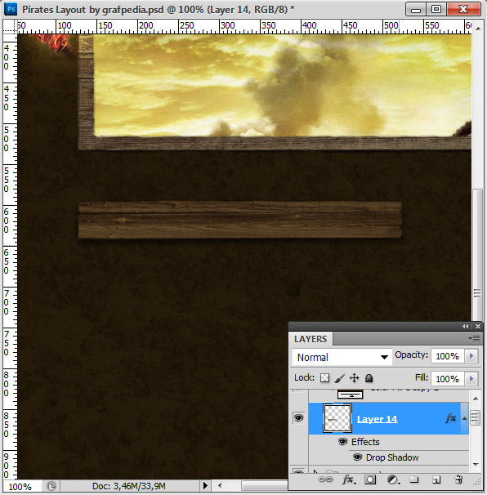Viewport: 487px width, 495px height.
Task: Lock all with the padlock icon
Action: [x=369, y=378]
